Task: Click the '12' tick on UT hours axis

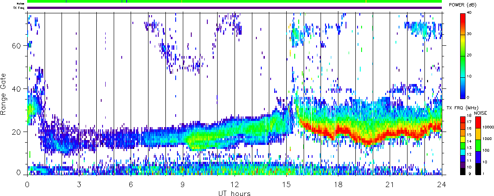Action: (x=235, y=184)
